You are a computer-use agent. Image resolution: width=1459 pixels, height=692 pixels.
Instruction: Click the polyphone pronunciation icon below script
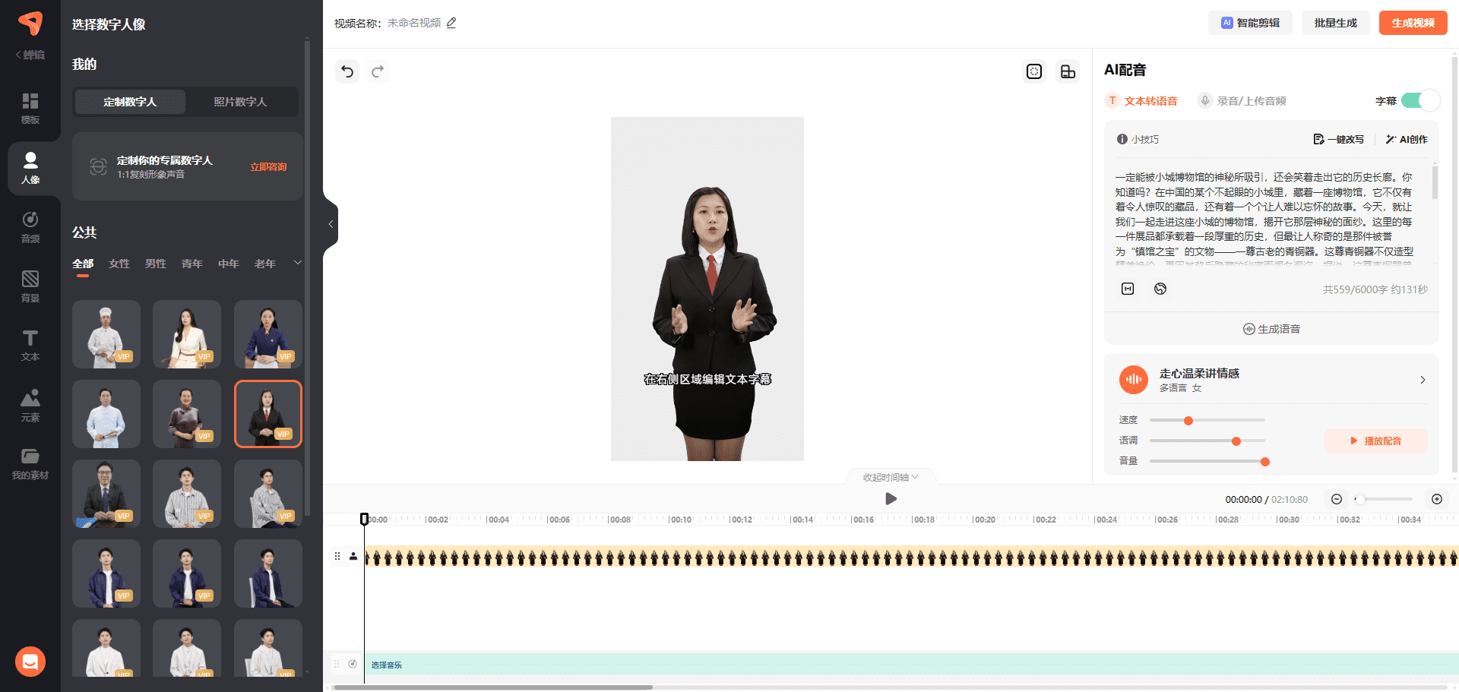point(1160,289)
